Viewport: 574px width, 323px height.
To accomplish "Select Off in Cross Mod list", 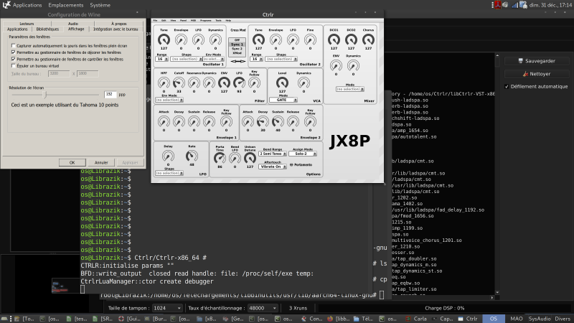I will pyautogui.click(x=237, y=40).
